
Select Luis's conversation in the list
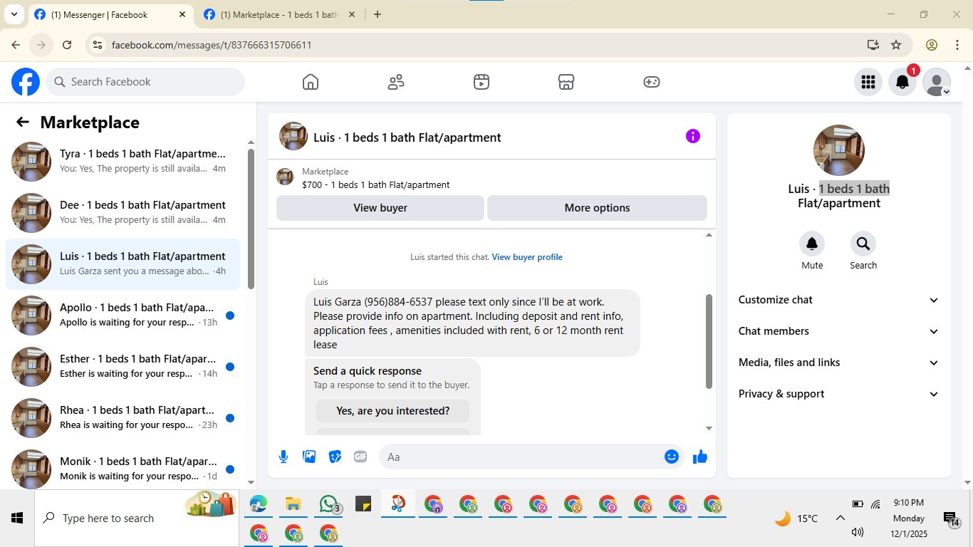(x=123, y=264)
